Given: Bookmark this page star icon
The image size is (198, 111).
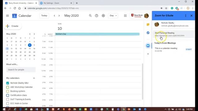Looking at the screenshot, I should point(166,8).
